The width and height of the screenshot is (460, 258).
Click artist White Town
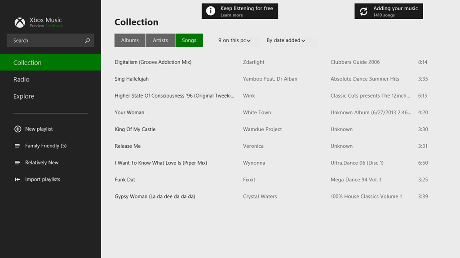[x=257, y=112]
